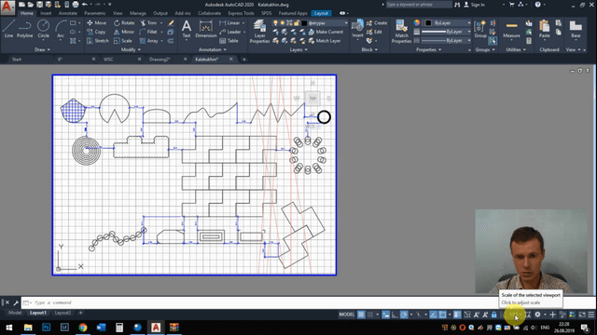Click the Rotate tool
The image size is (597, 335).
click(x=124, y=22)
